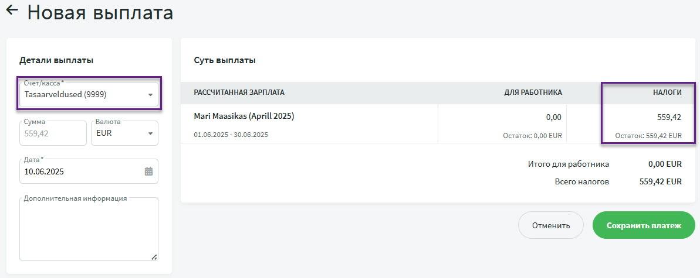Open the Валюта EUR dropdown
Screen dimensions: 700x278
point(124,133)
